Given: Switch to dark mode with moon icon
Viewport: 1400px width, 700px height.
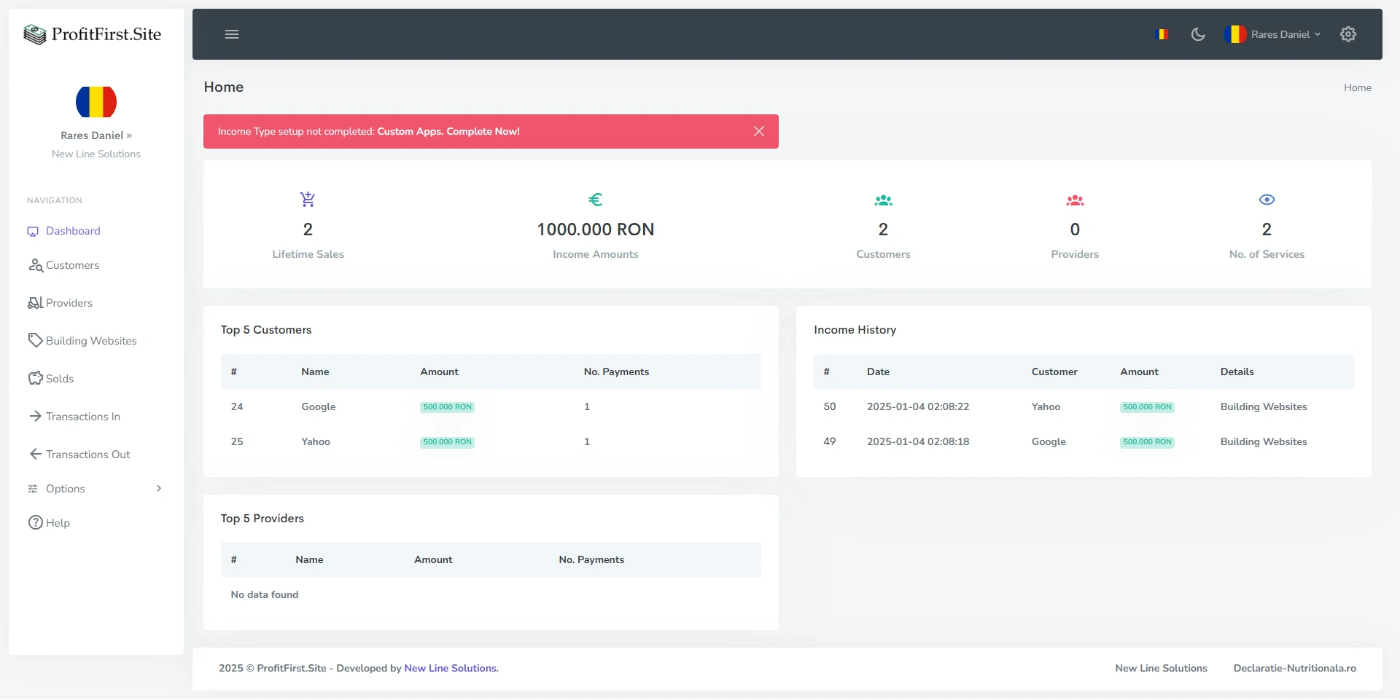Looking at the screenshot, I should pos(1197,34).
